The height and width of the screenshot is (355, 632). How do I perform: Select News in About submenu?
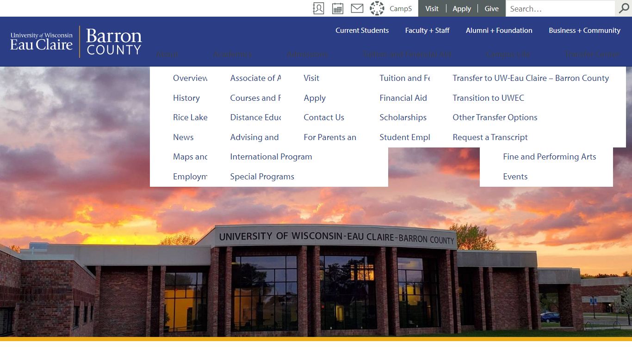183,137
